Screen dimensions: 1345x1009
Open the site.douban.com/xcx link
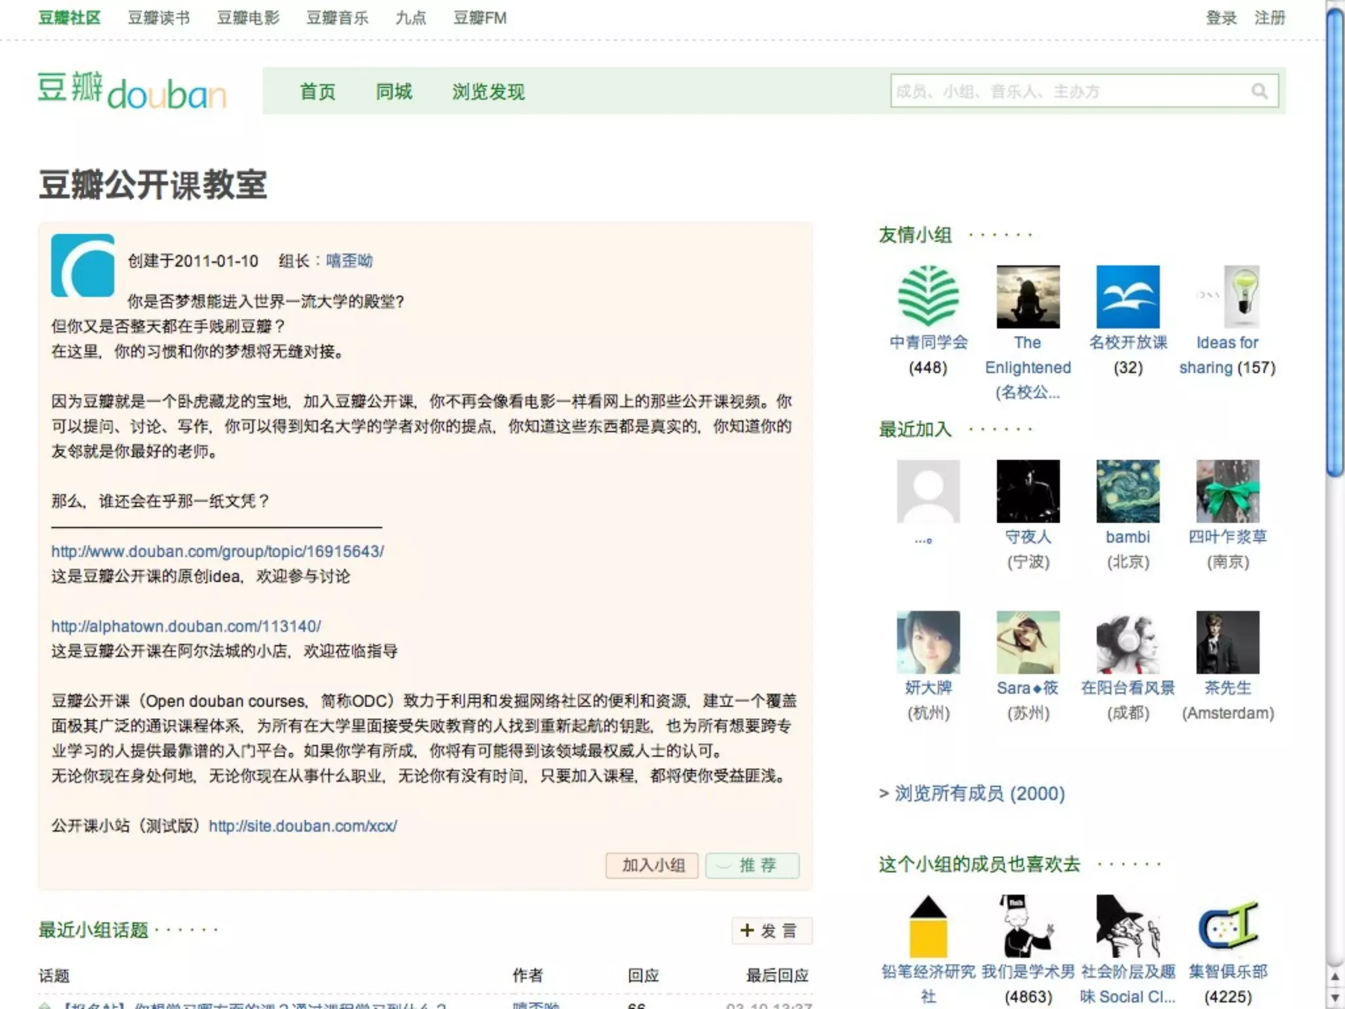303,826
